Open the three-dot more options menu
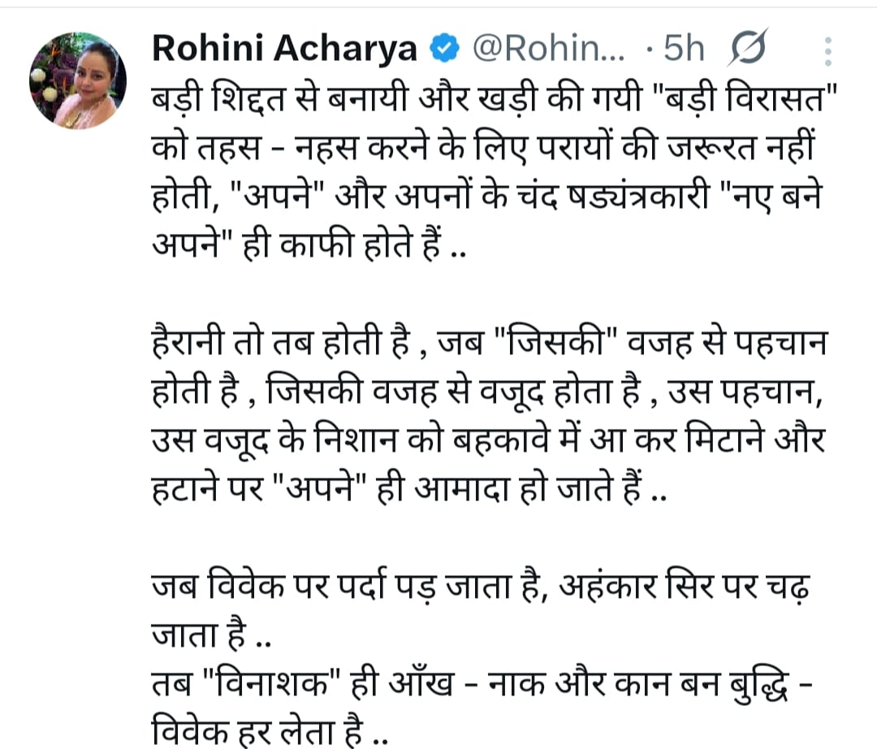 point(829,50)
